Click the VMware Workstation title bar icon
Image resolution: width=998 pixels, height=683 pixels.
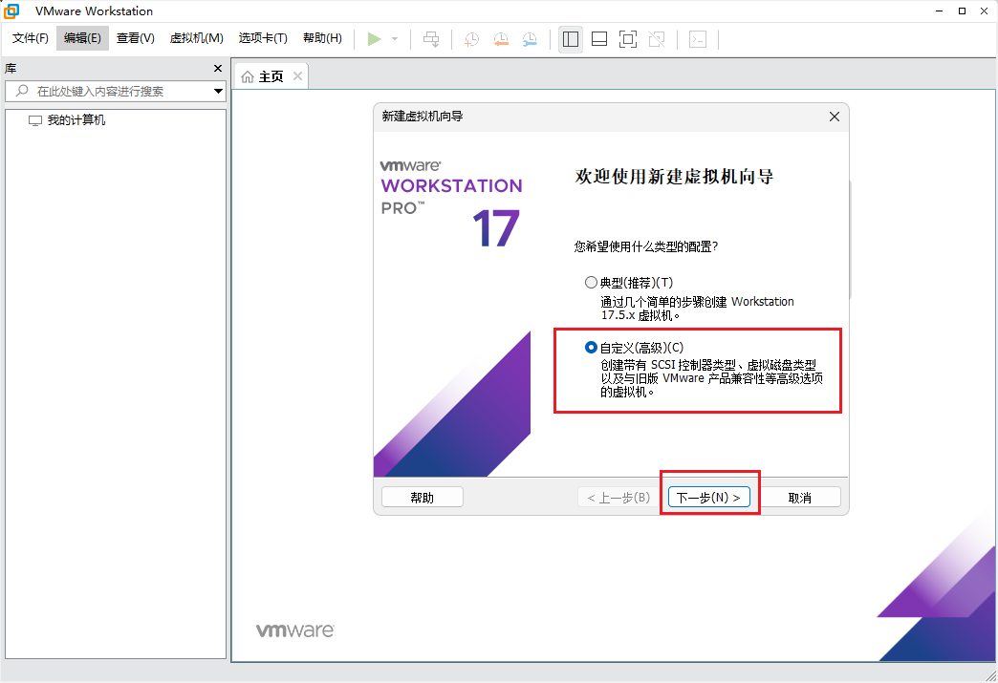[11, 11]
